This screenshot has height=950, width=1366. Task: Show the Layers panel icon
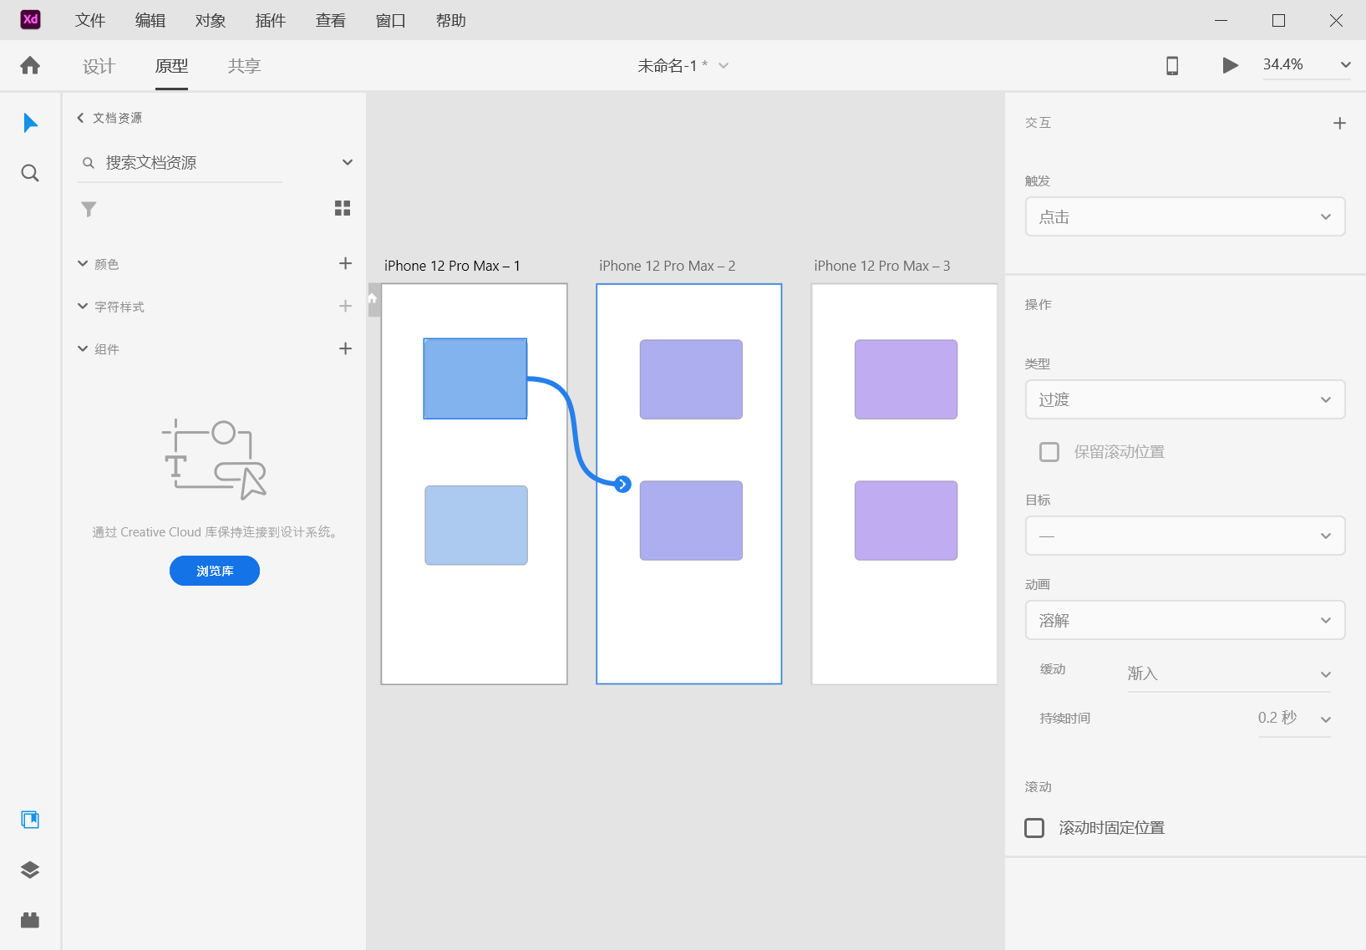30,870
